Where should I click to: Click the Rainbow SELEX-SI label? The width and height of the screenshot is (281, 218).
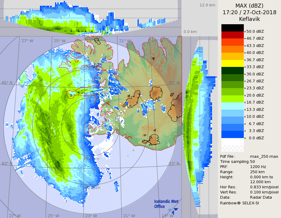tap(239, 203)
